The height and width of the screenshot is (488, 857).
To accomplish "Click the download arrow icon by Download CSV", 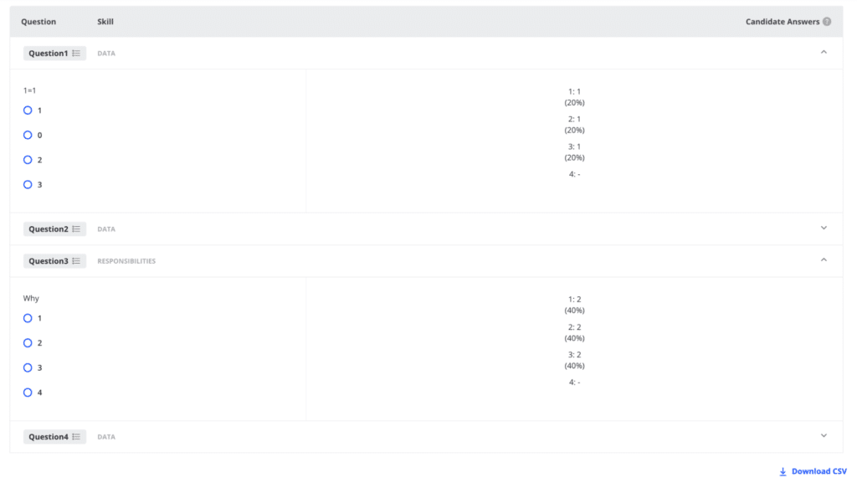I will click(783, 471).
